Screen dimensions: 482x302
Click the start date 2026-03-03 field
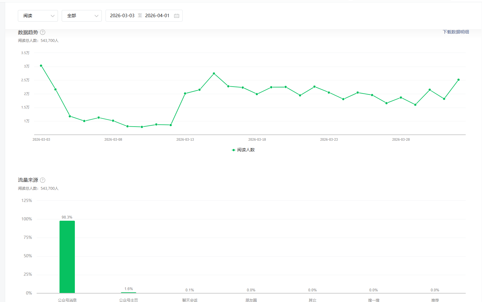tap(122, 16)
